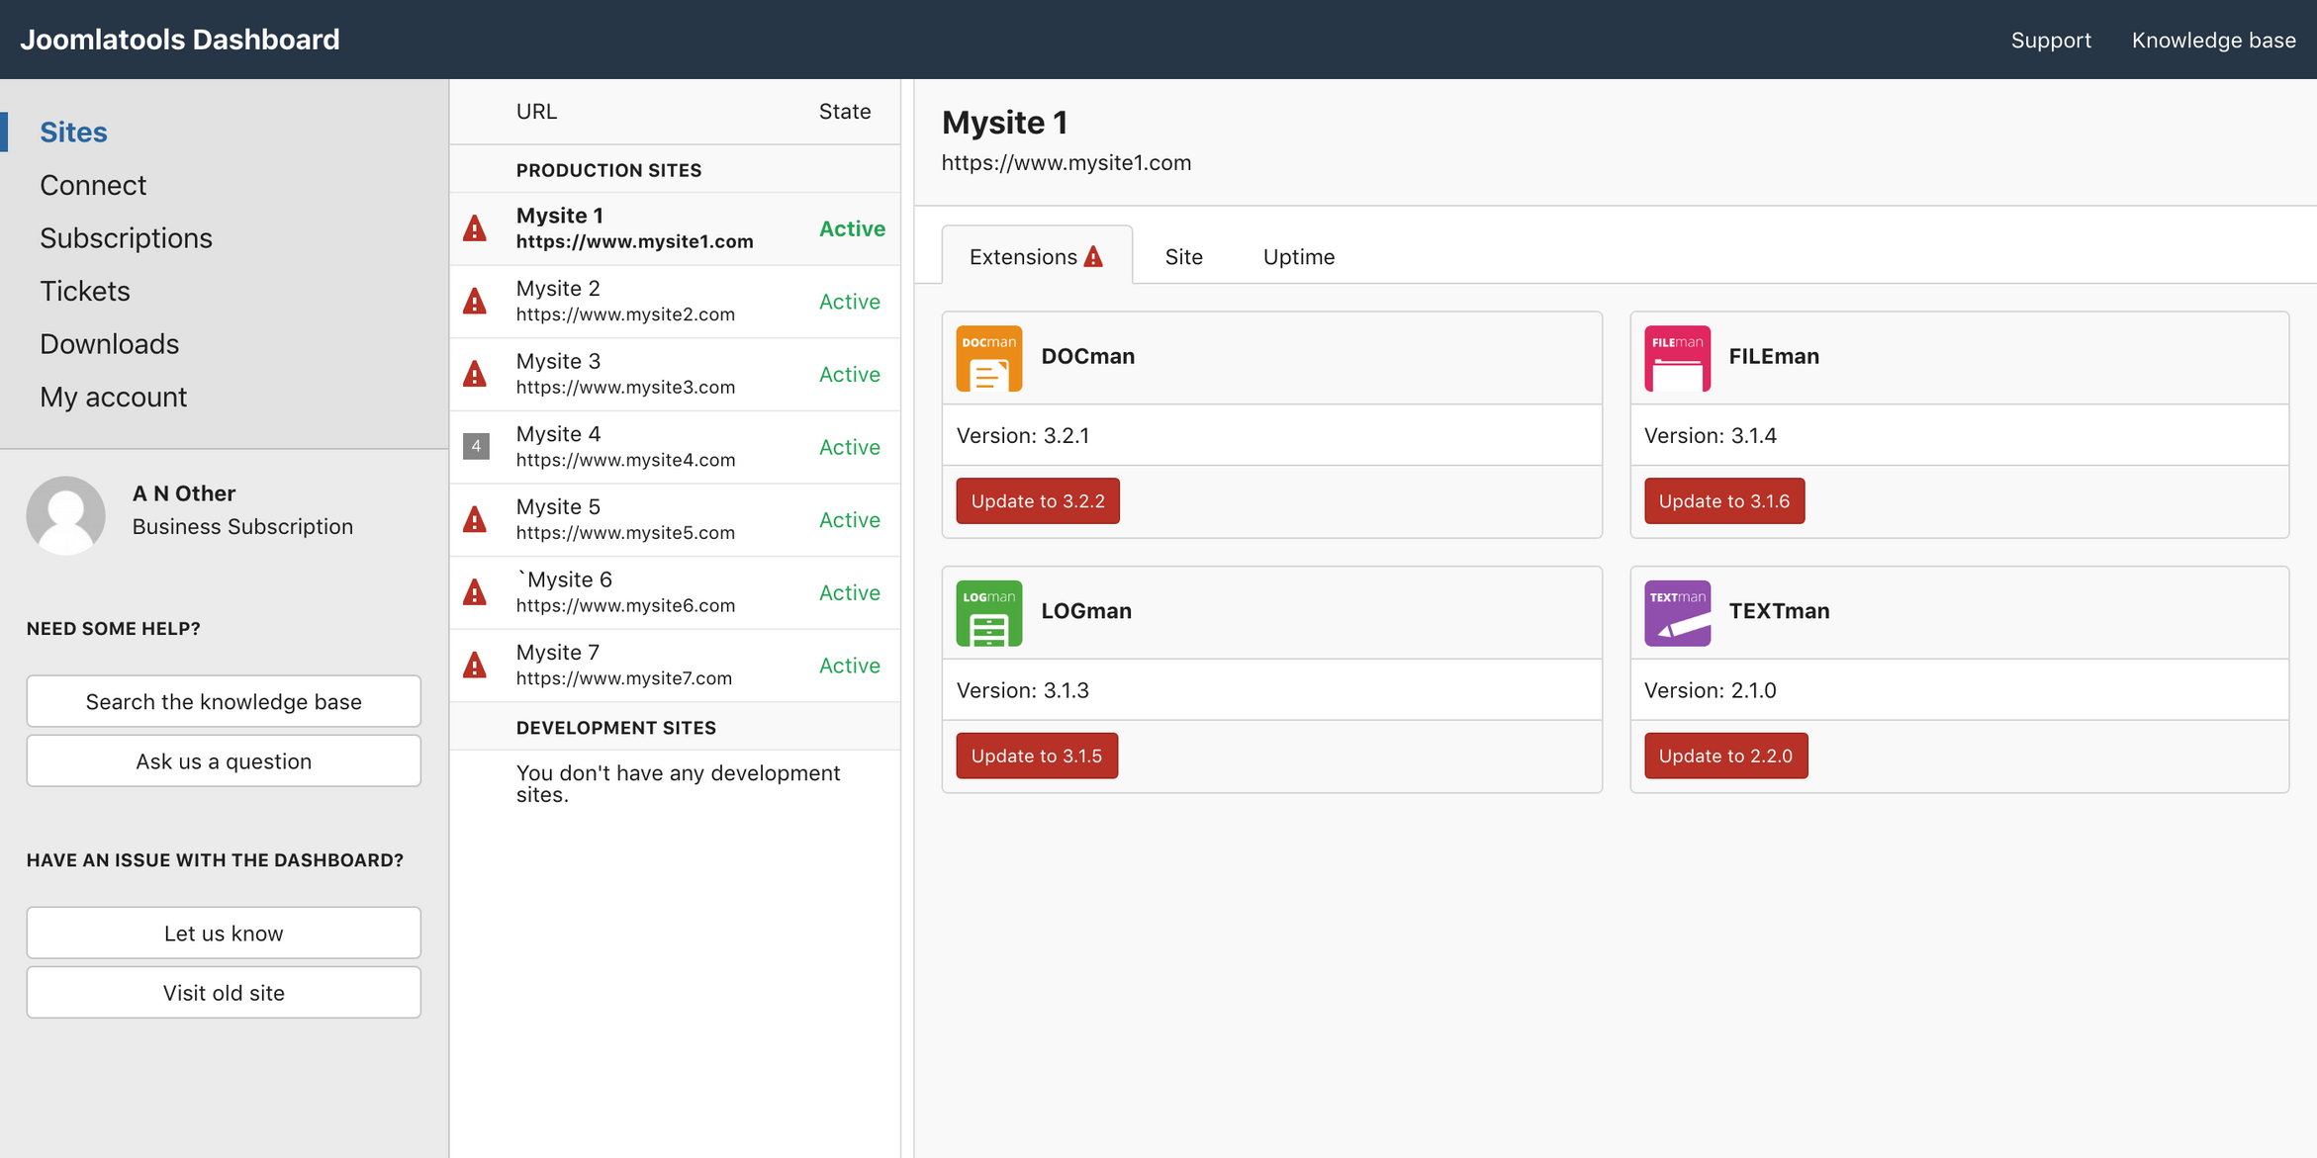Select the Mysite 7 row
Image resolution: width=2317 pixels, height=1158 pixels.
point(675,665)
